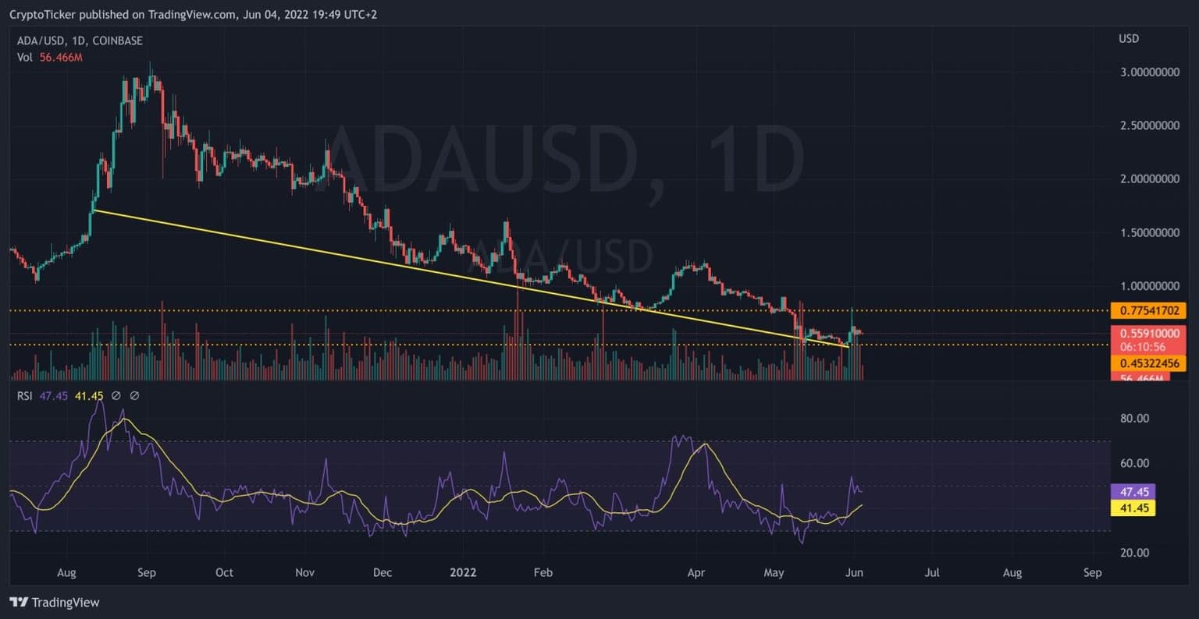Click the 3.00000000 price scale label
This screenshot has width=1199, height=619.
pos(1148,72)
